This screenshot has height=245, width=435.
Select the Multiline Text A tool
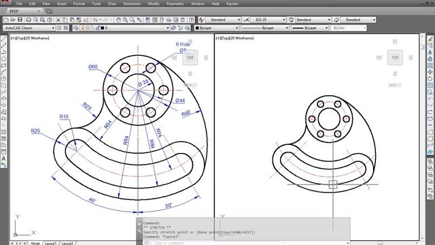(3, 159)
